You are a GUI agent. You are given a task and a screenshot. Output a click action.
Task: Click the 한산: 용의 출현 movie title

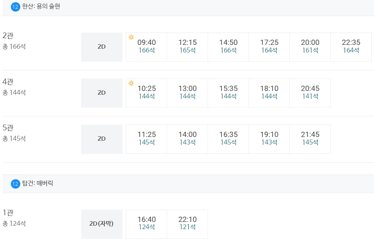(41, 7)
